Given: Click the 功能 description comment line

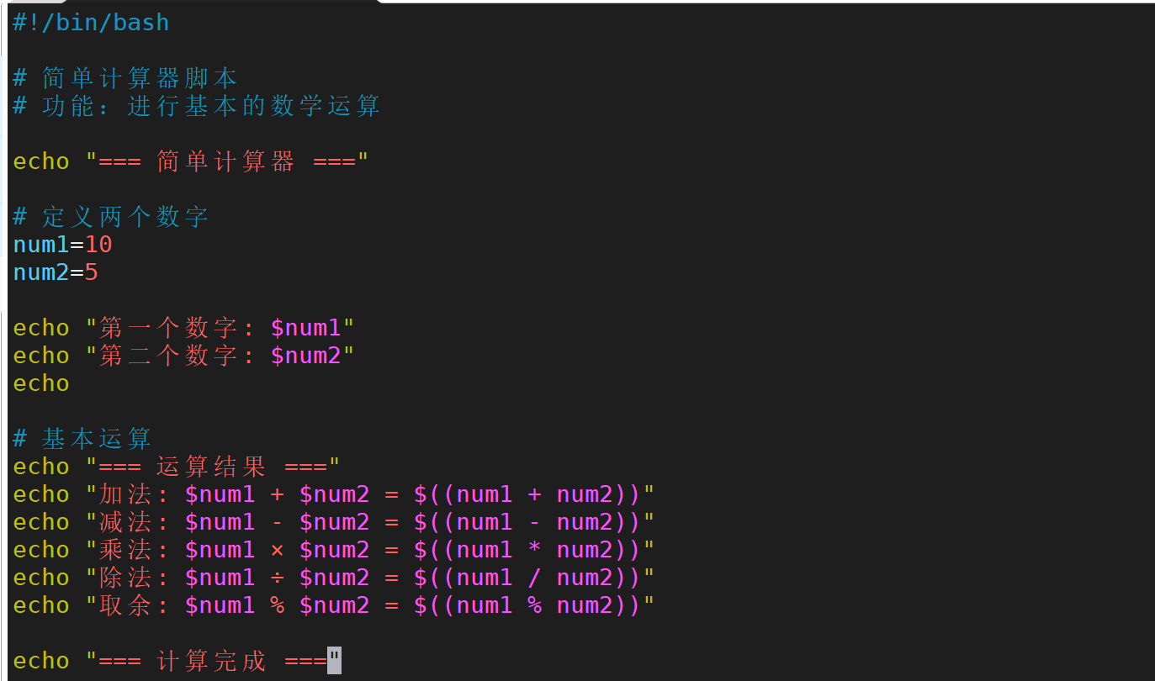Looking at the screenshot, I should (x=196, y=106).
